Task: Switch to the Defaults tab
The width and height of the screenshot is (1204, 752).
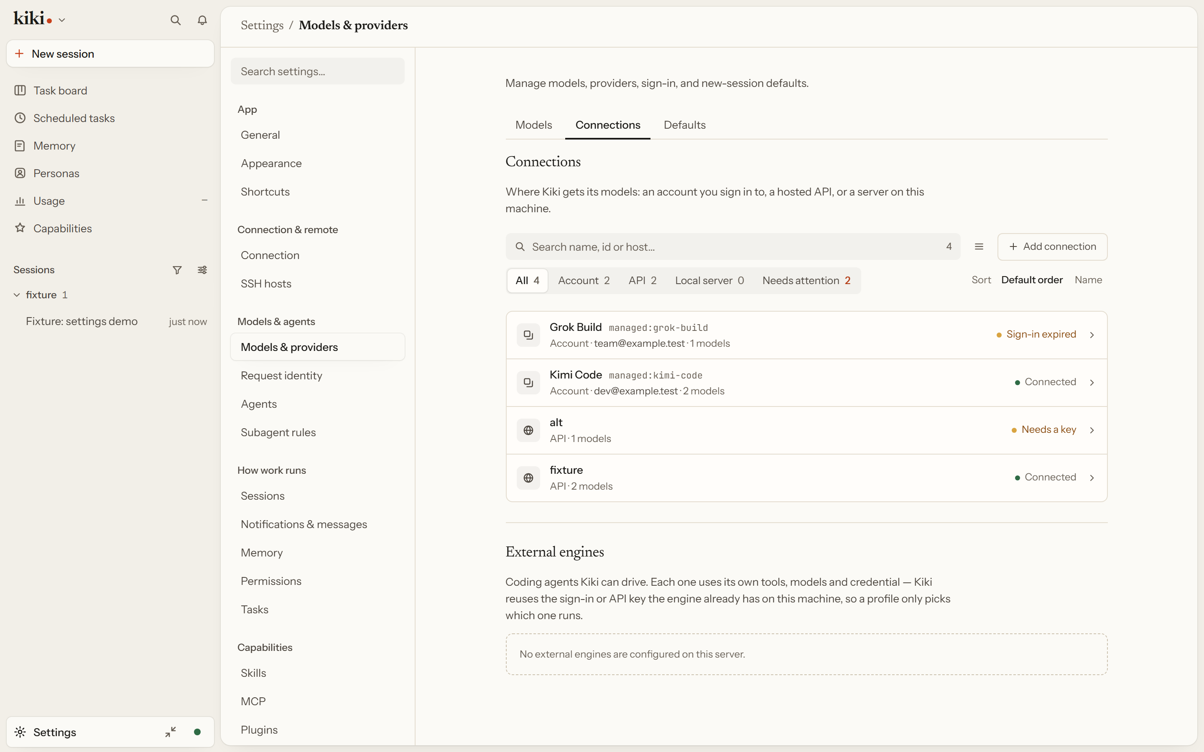Action: click(685, 125)
